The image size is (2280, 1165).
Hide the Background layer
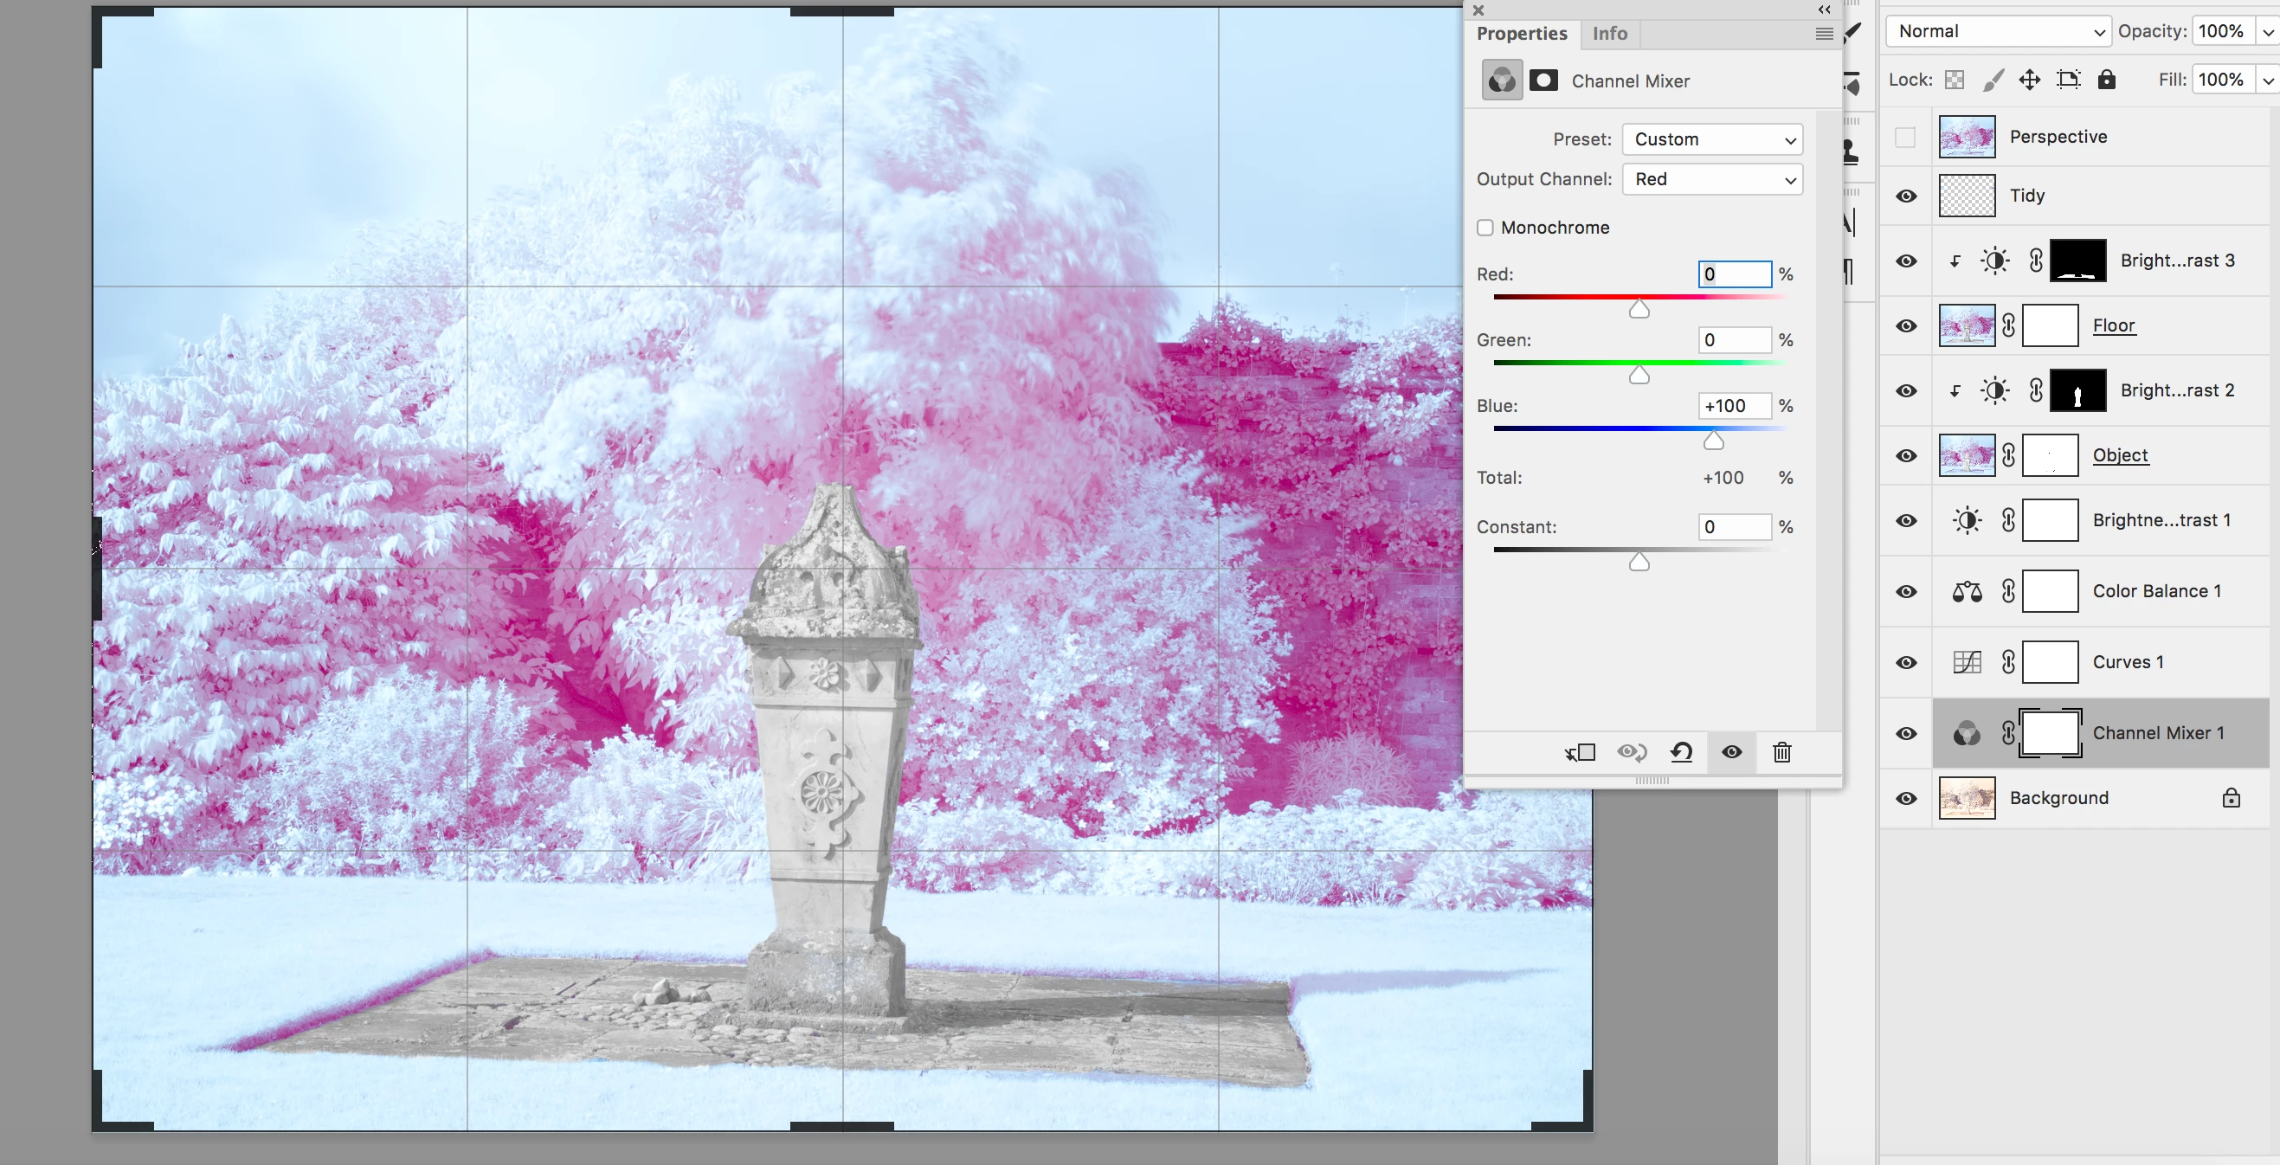tap(1906, 799)
